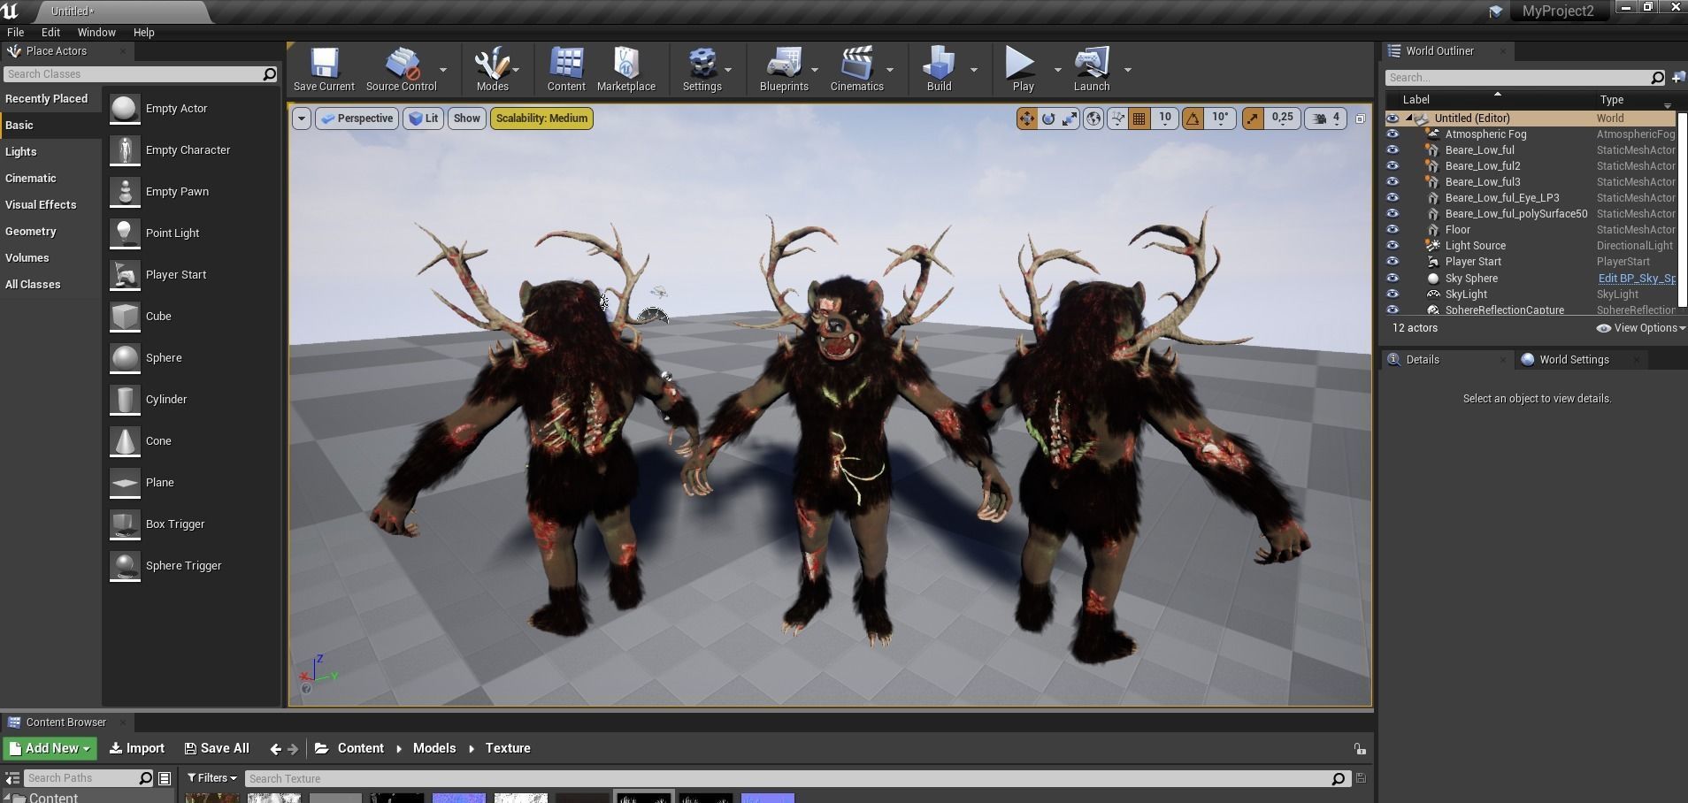Open the Source Control toolbar button
The width and height of the screenshot is (1688, 803).
401,69
